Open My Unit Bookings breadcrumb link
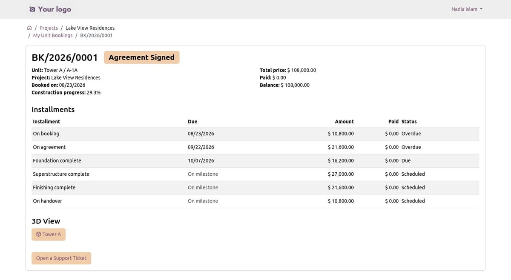 pos(53,35)
